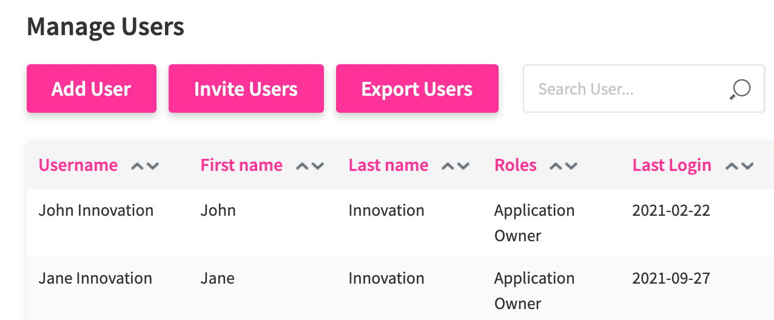Image resolution: width=774 pixels, height=320 pixels.
Task: Sort Last name ascending with up arrow
Action: pos(448,166)
